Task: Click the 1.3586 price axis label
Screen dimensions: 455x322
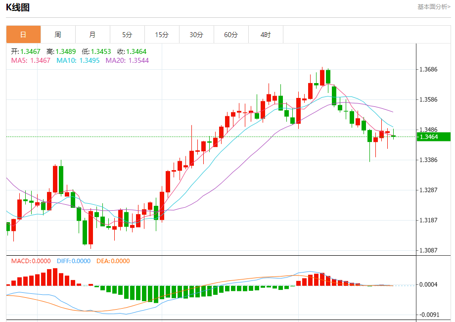Action: [428, 99]
